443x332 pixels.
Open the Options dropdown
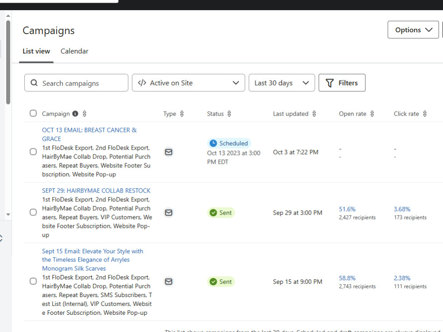coord(413,30)
